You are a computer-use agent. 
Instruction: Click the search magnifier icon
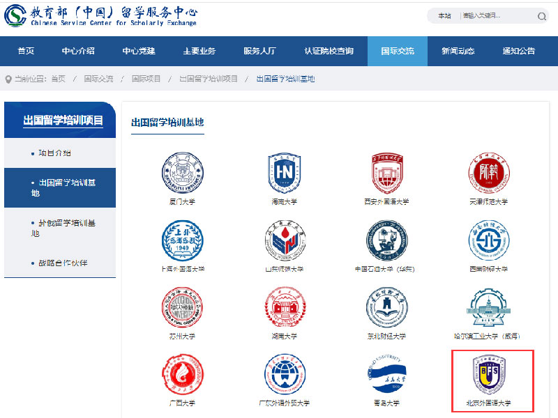[x=542, y=16]
